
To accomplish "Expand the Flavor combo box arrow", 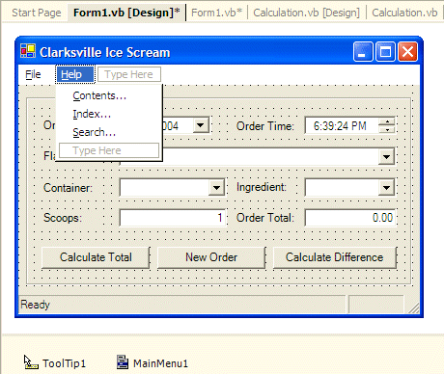I will 386,156.
